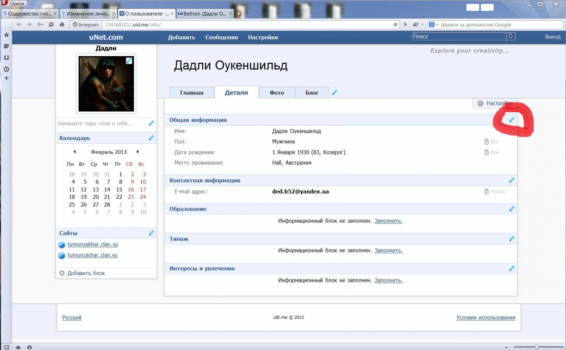566x350 pixels.
Task: Open a new tab with plus button
Action: pyautogui.click(x=239, y=14)
